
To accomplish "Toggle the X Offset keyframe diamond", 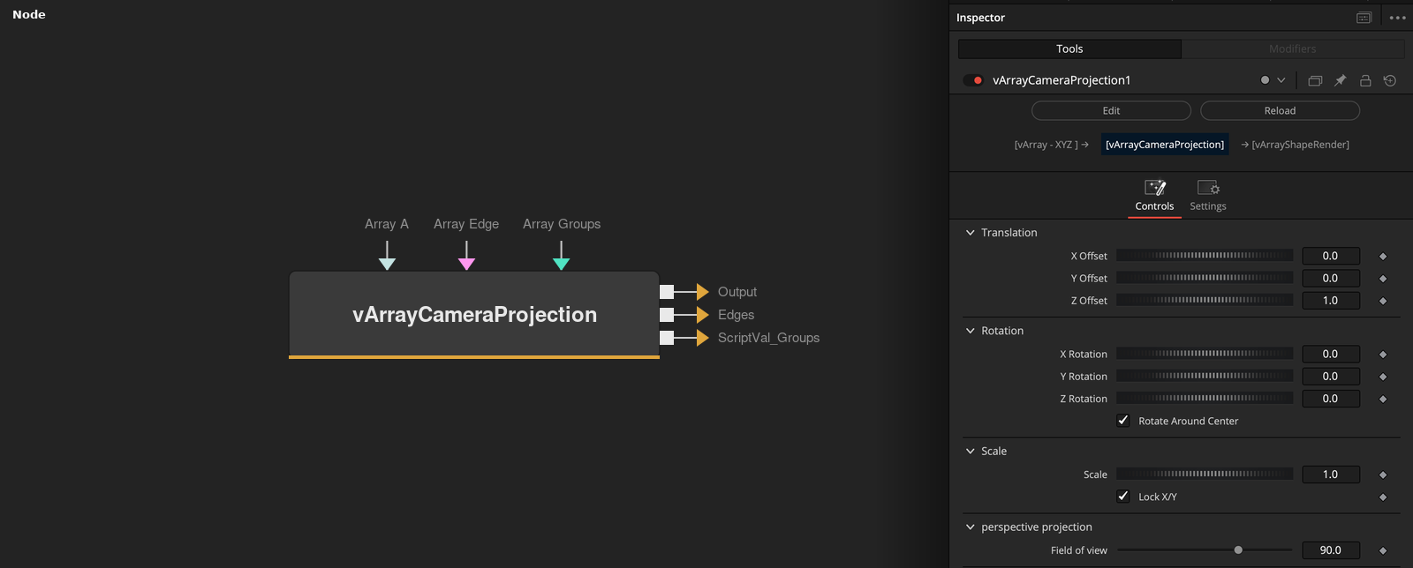I will [1383, 256].
